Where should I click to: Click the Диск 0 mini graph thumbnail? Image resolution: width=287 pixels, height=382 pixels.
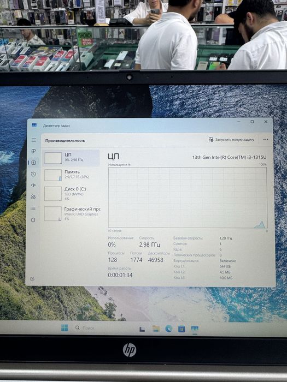click(x=52, y=194)
